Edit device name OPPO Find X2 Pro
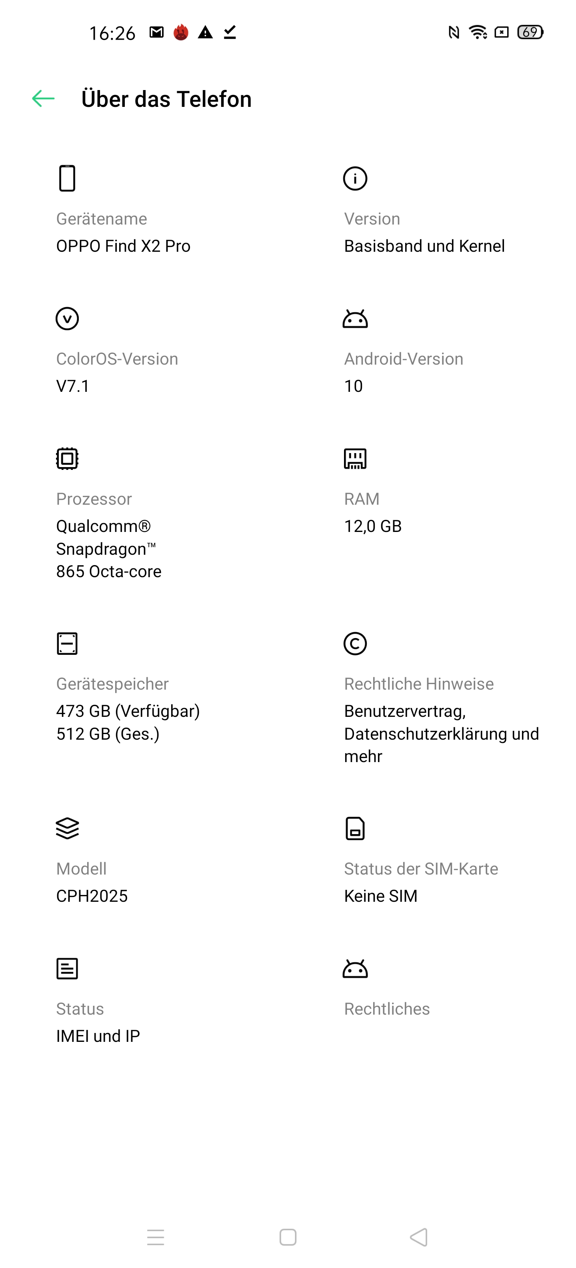576x1268 pixels. click(123, 246)
